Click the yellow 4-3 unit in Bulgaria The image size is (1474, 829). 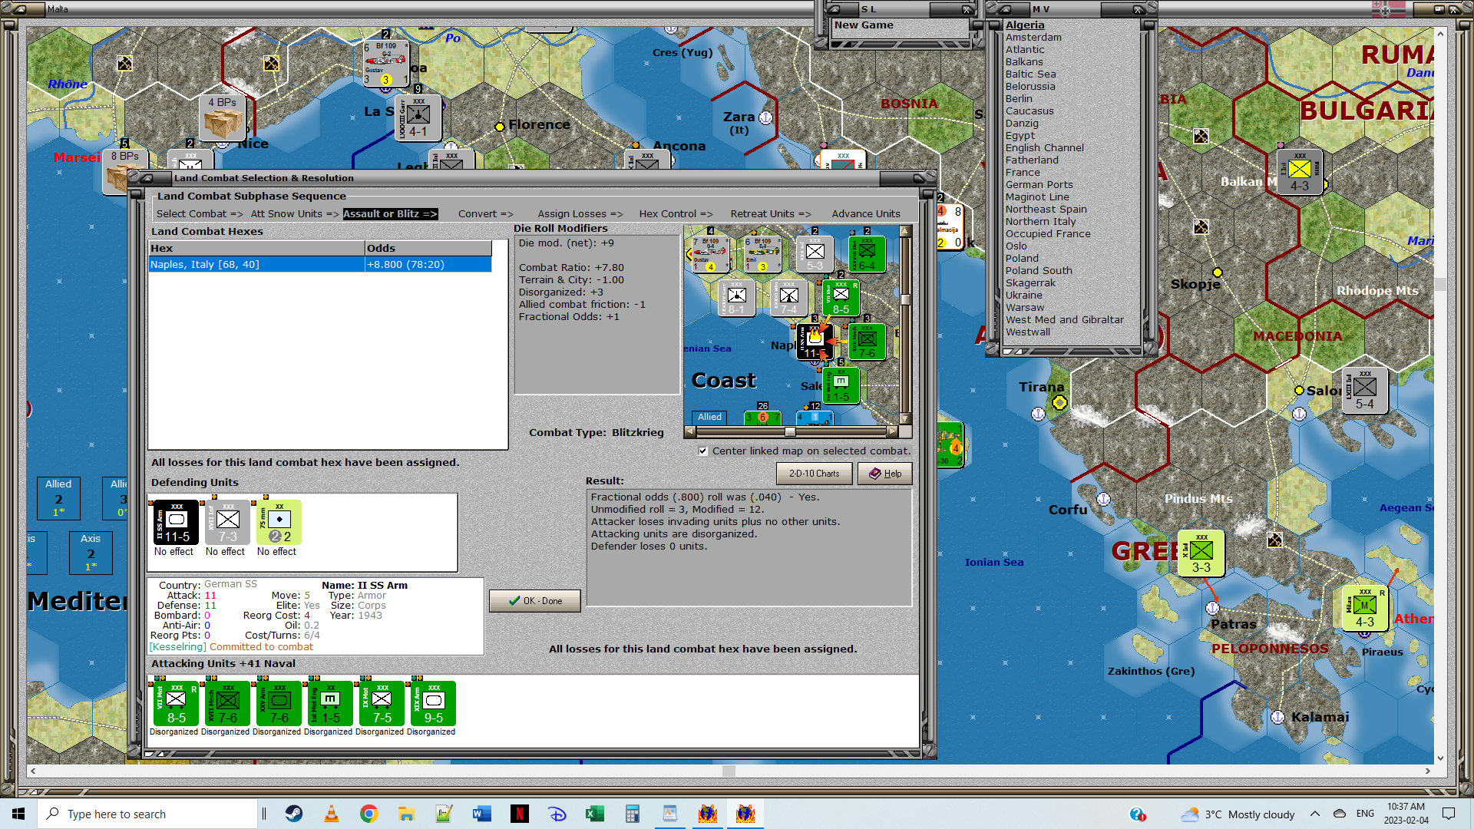[x=1299, y=173]
